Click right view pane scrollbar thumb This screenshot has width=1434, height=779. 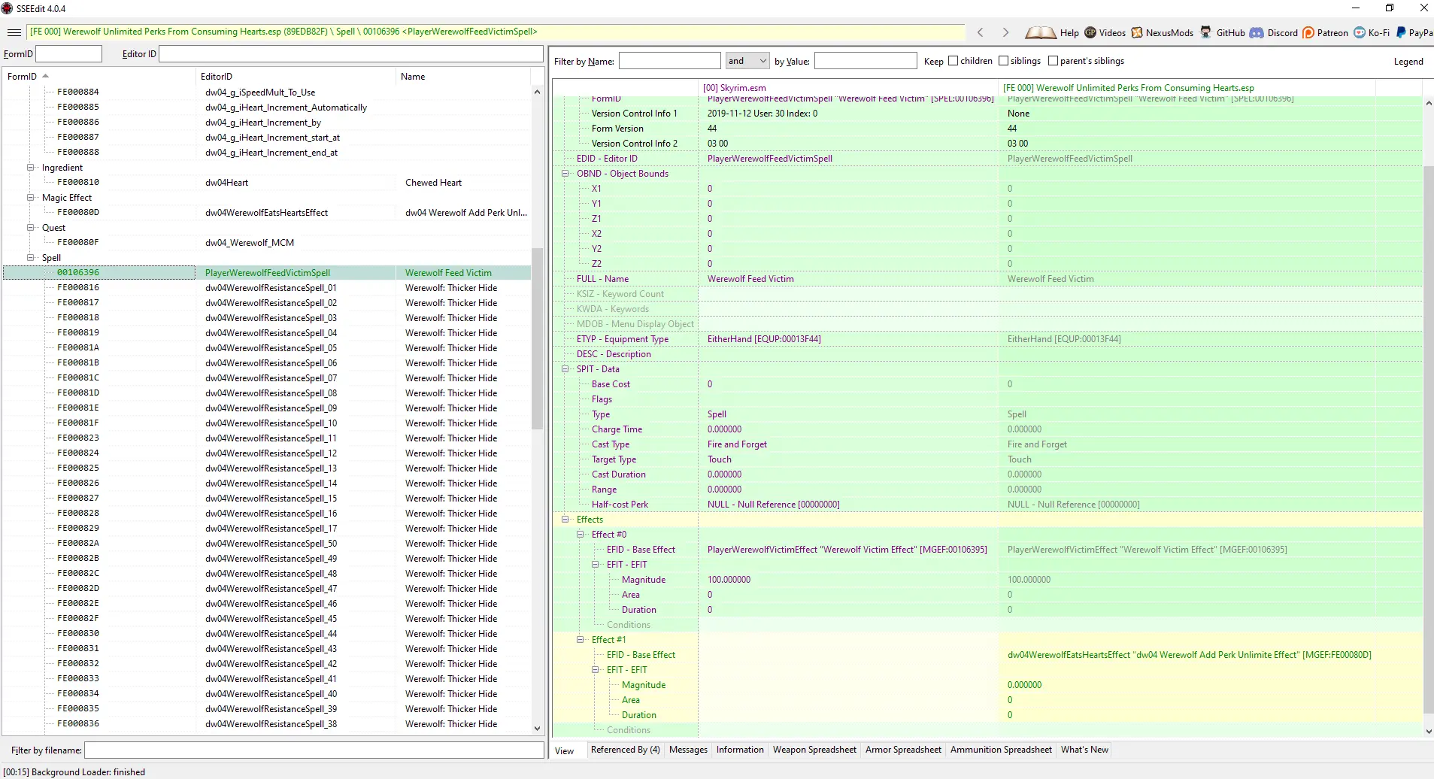pos(1428,440)
